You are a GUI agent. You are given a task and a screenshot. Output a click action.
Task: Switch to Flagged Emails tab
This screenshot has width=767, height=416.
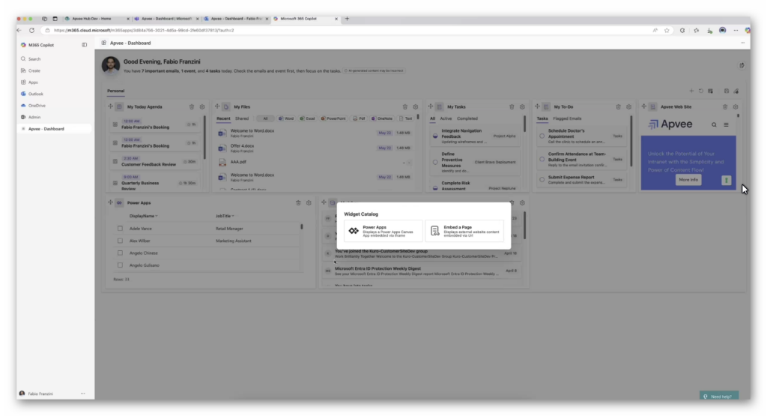[568, 118]
